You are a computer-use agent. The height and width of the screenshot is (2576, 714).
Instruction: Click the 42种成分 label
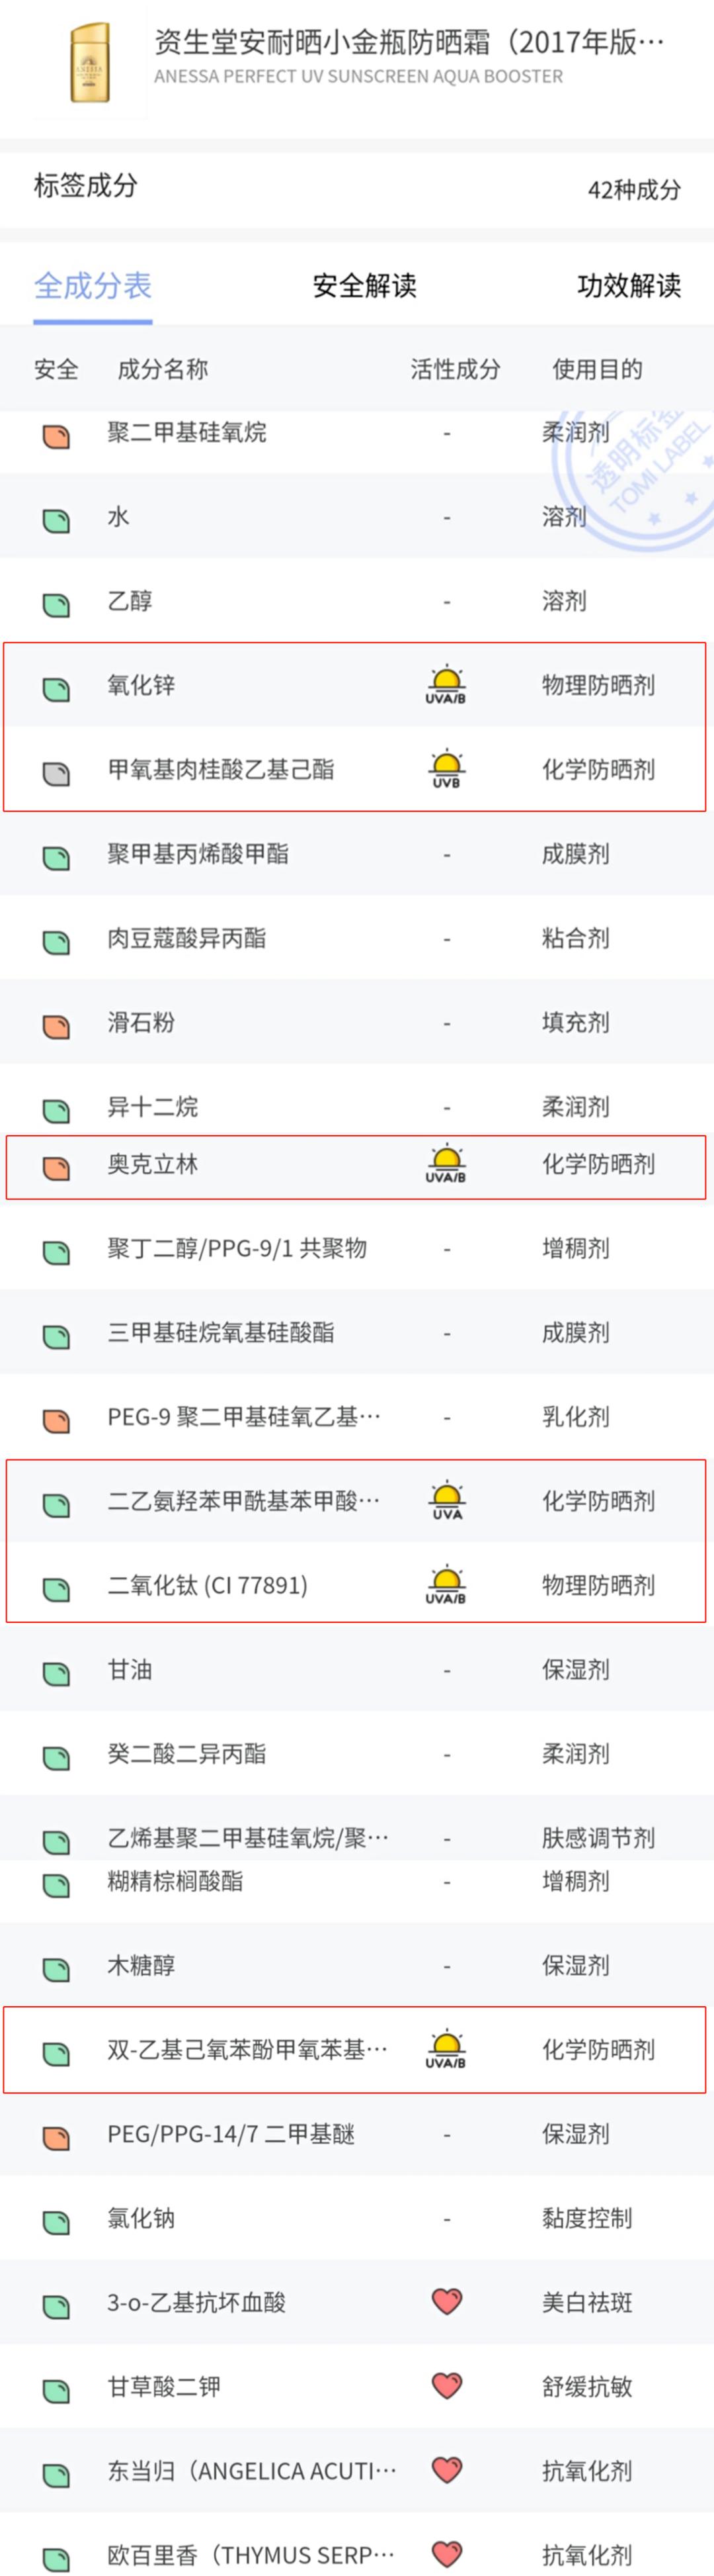[633, 190]
